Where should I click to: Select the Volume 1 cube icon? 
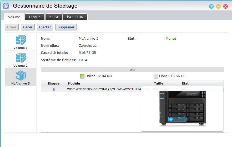(x=21, y=40)
